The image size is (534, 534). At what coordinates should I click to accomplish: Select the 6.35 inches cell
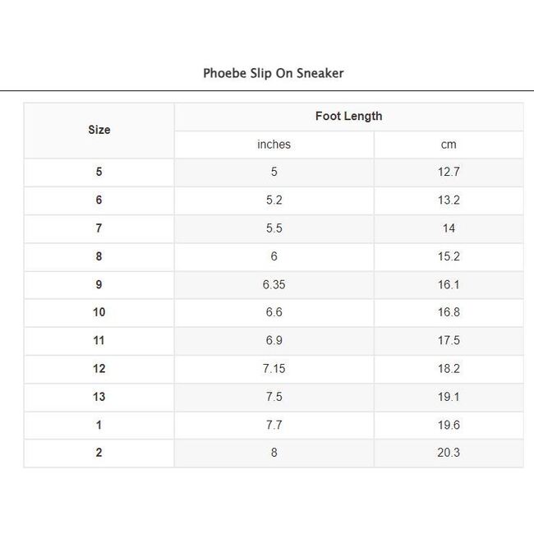pos(274,284)
